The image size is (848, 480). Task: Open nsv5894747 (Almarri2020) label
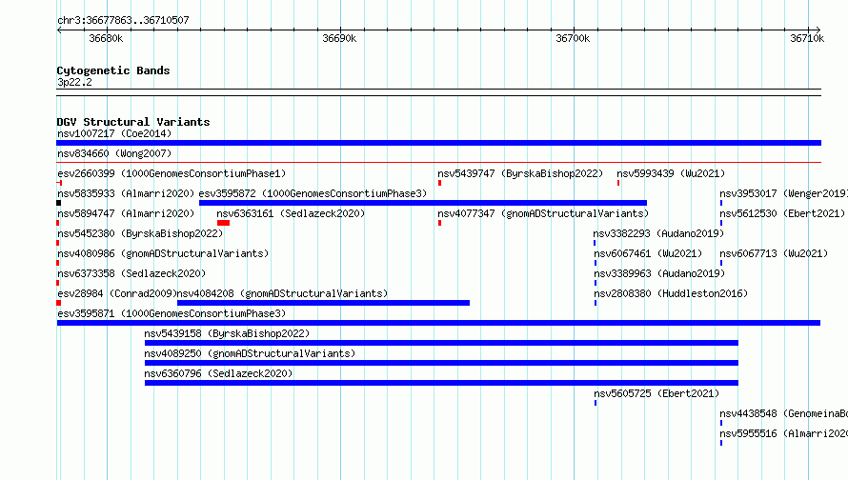click(x=126, y=213)
